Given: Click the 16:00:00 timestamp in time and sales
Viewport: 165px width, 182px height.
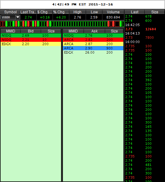Looking at the screenshot, I should click(132, 42).
